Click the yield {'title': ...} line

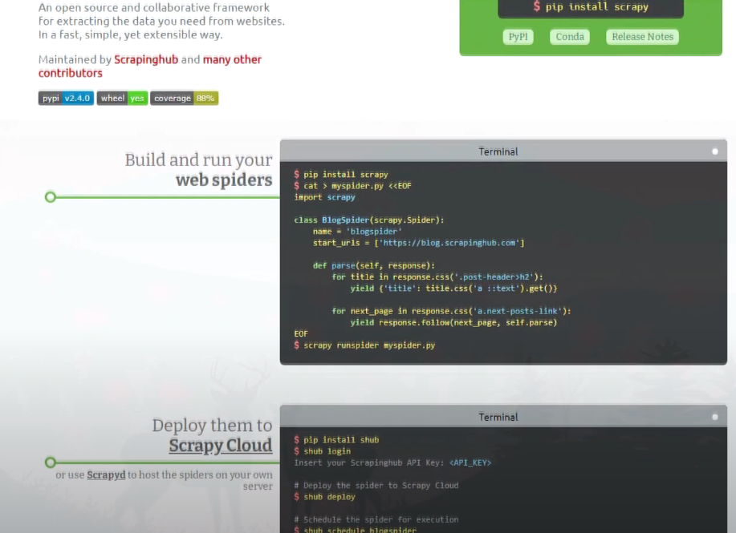[x=453, y=289]
